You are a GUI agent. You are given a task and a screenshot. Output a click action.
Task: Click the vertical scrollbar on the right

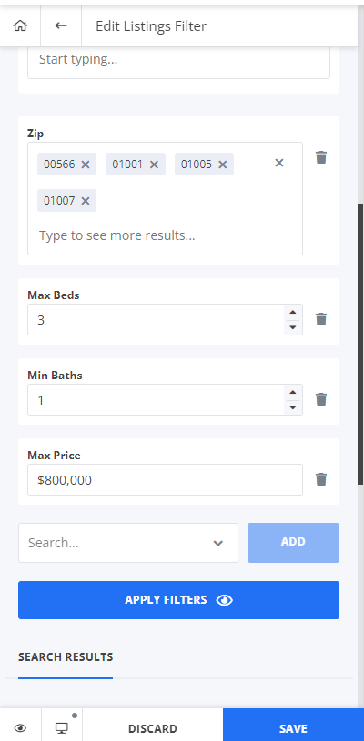pyautogui.click(x=360, y=344)
